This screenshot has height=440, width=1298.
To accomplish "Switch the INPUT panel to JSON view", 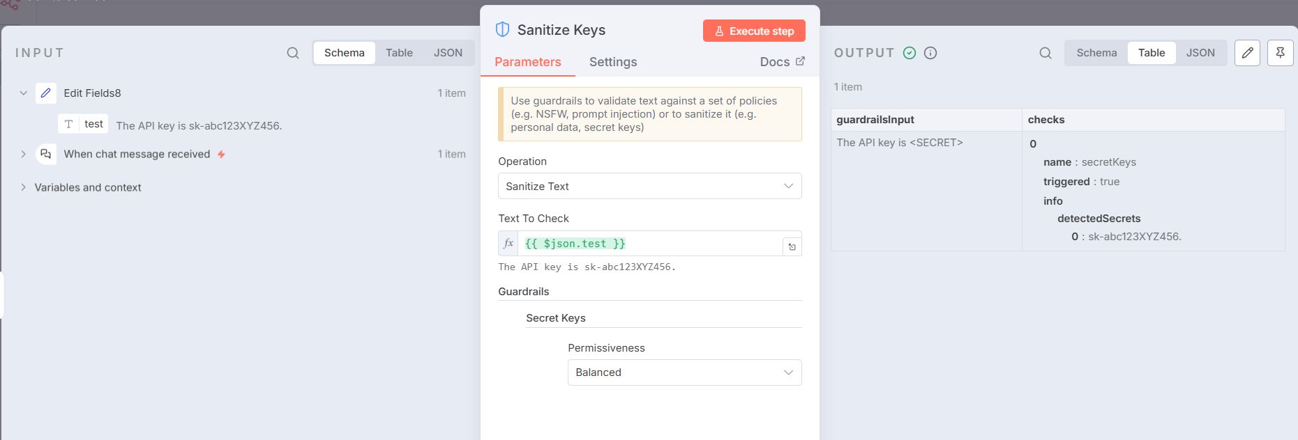I will tap(447, 52).
